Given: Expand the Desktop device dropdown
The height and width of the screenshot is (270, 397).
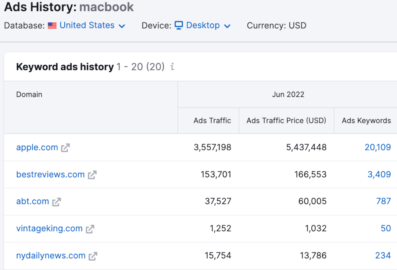Looking at the screenshot, I should pyautogui.click(x=203, y=25).
